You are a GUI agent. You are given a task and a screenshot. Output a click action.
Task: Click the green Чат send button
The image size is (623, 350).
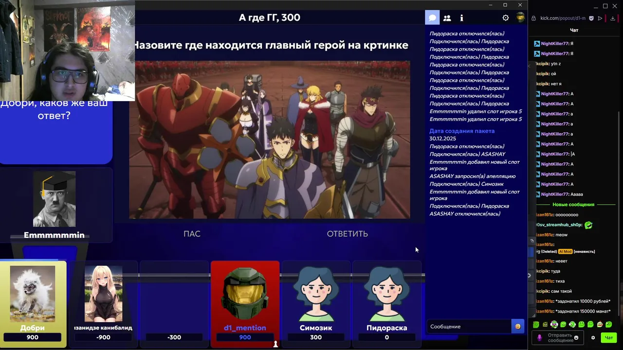coord(608,337)
